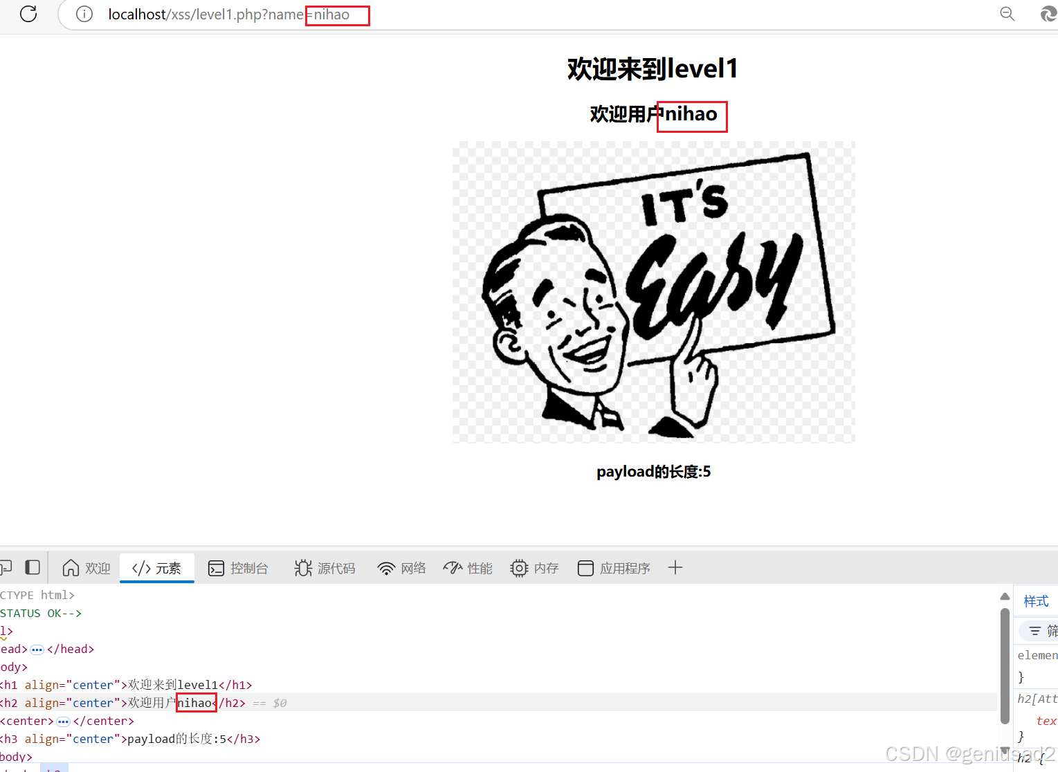Select the STATUS OK comment line
The image size is (1058, 772).
point(498,613)
